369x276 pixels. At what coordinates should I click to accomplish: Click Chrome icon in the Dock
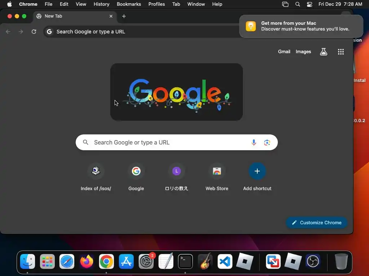tap(106, 261)
